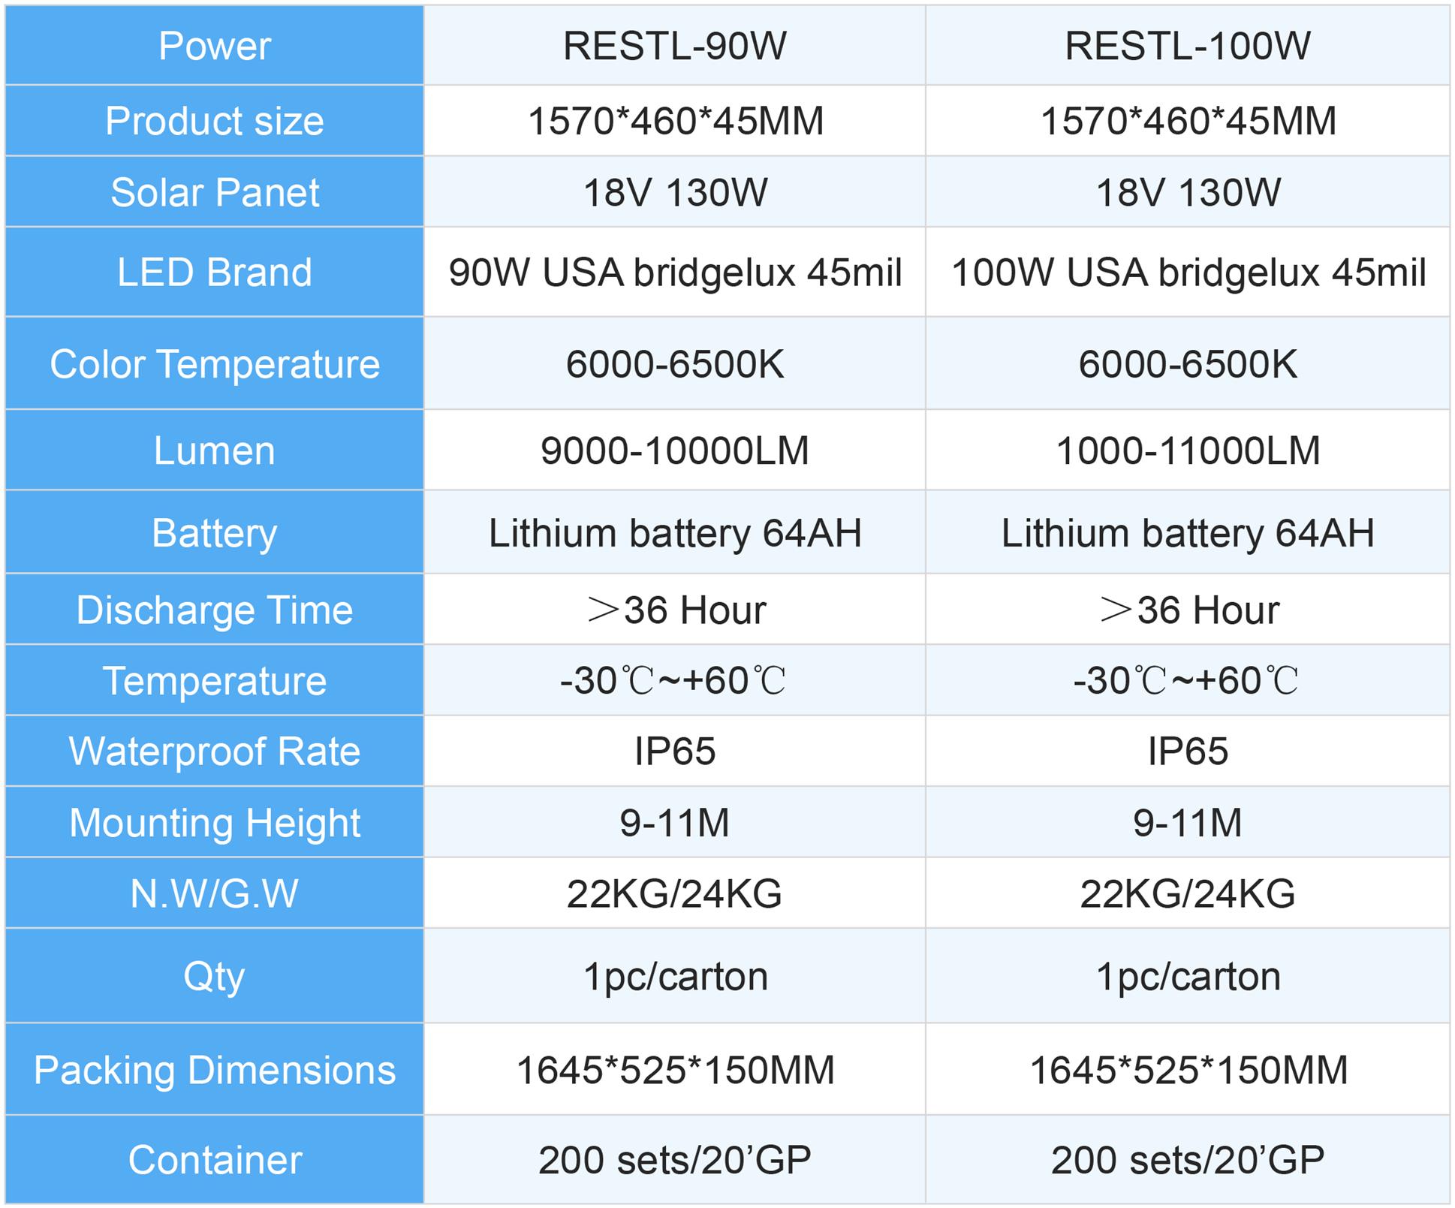The height and width of the screenshot is (1208, 1455).
Task: Click the 'Lumen' row label
Action: (x=215, y=450)
